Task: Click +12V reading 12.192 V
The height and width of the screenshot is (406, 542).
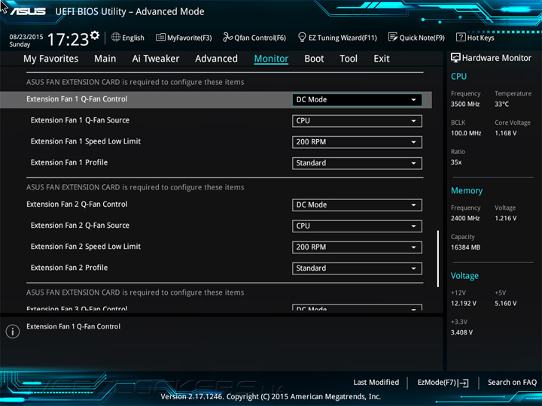Action: (464, 304)
